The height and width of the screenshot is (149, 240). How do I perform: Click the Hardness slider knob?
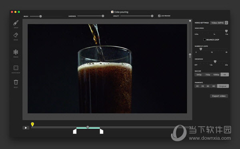point(103,16)
